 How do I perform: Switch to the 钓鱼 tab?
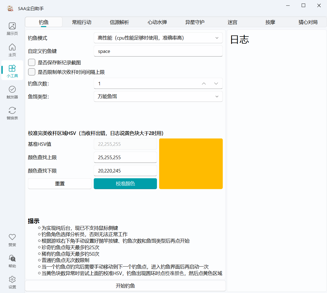pos(44,22)
